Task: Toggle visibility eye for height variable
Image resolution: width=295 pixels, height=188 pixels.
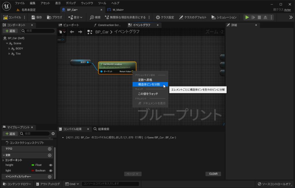Action: (51, 165)
